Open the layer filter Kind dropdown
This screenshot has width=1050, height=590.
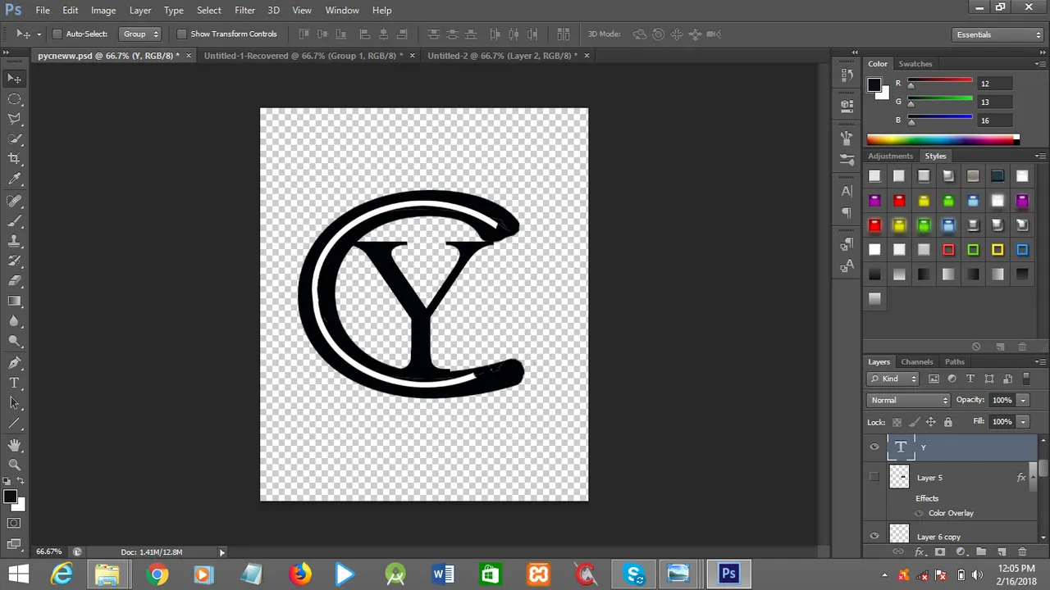point(893,379)
